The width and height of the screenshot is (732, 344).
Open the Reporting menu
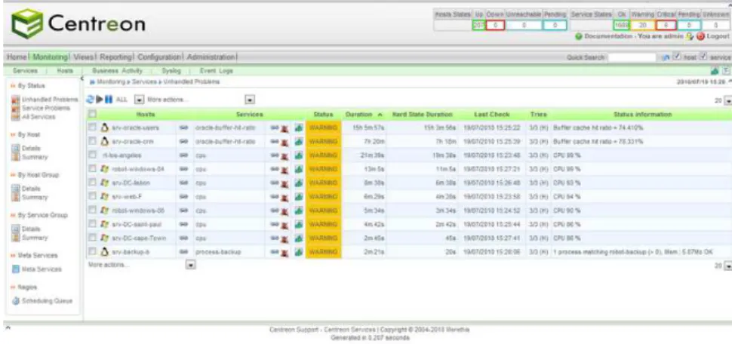(x=116, y=57)
